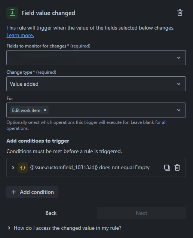Viewport: 193px width, 238px height.
Task: Open the For operations dropdown arrow
Action: point(179,110)
